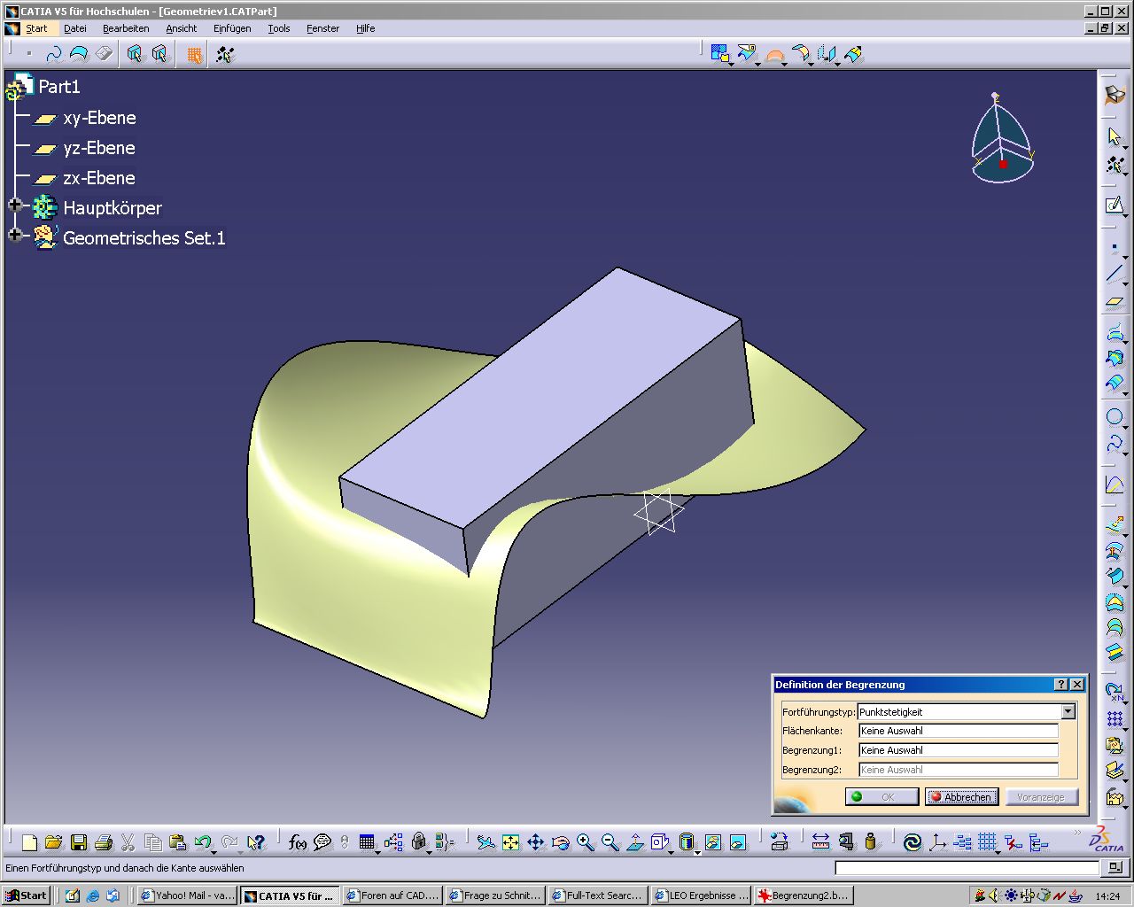
Task: Open a file with folder icon
Action: [54, 842]
